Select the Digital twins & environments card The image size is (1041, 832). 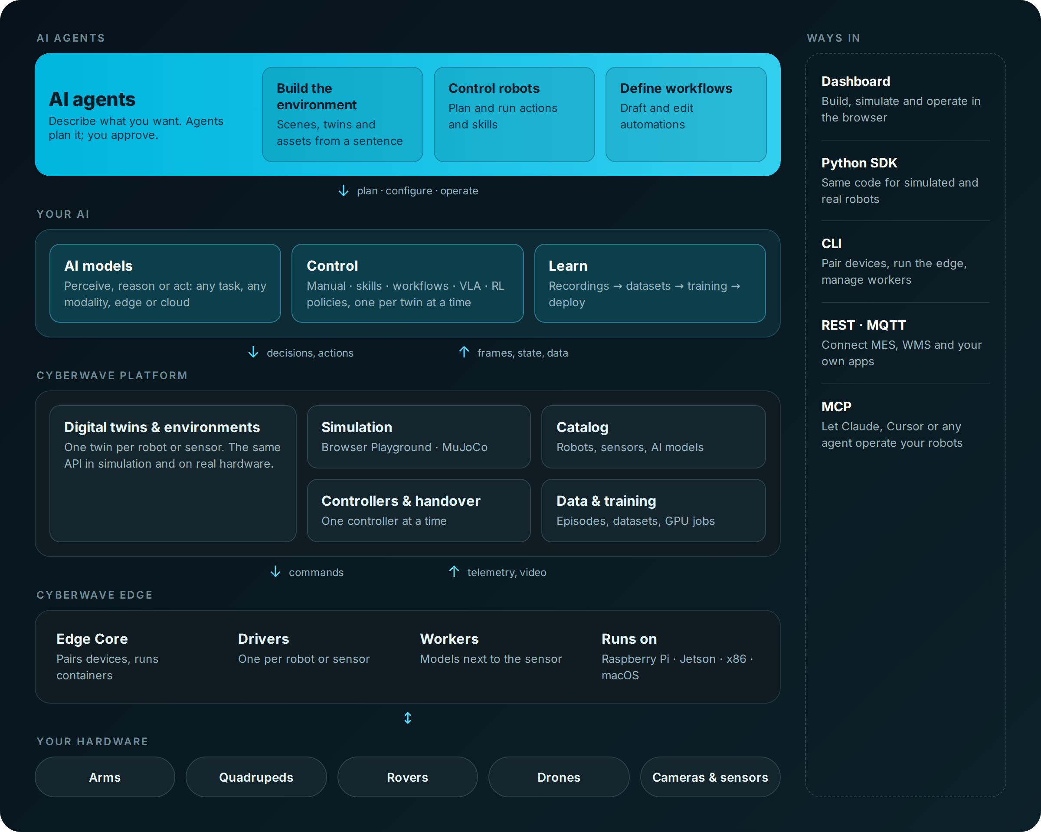tap(173, 473)
